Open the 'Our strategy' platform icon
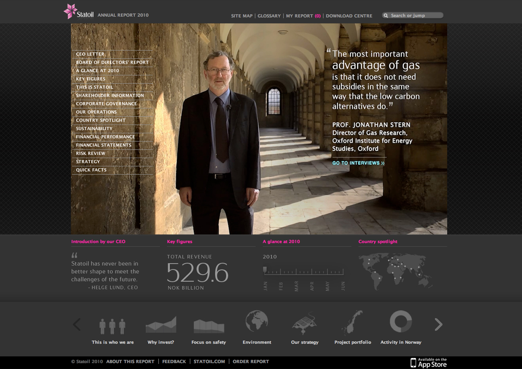 pos(305,323)
